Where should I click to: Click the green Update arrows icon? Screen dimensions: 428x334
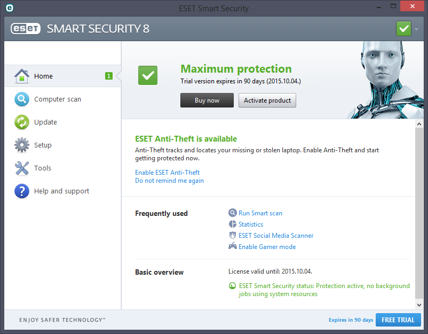[x=21, y=122]
